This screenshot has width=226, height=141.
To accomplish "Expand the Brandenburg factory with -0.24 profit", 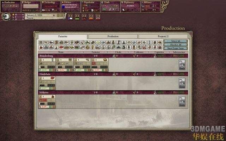I will coord(58,60).
